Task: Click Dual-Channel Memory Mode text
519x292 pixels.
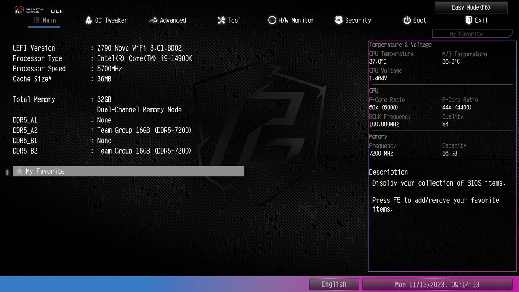Action: pos(139,110)
